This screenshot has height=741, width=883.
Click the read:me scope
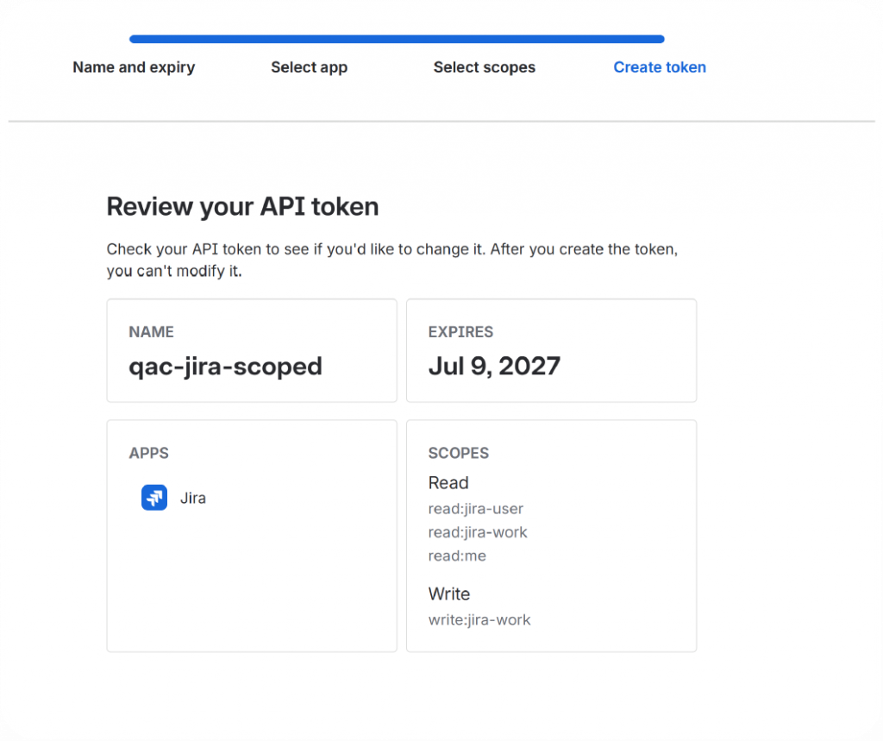click(x=457, y=556)
